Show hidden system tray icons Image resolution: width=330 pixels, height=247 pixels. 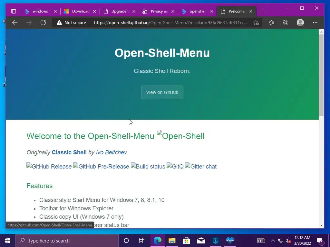click(x=273, y=241)
